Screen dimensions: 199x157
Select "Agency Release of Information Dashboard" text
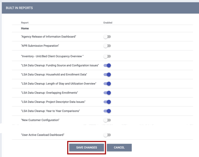49,37
